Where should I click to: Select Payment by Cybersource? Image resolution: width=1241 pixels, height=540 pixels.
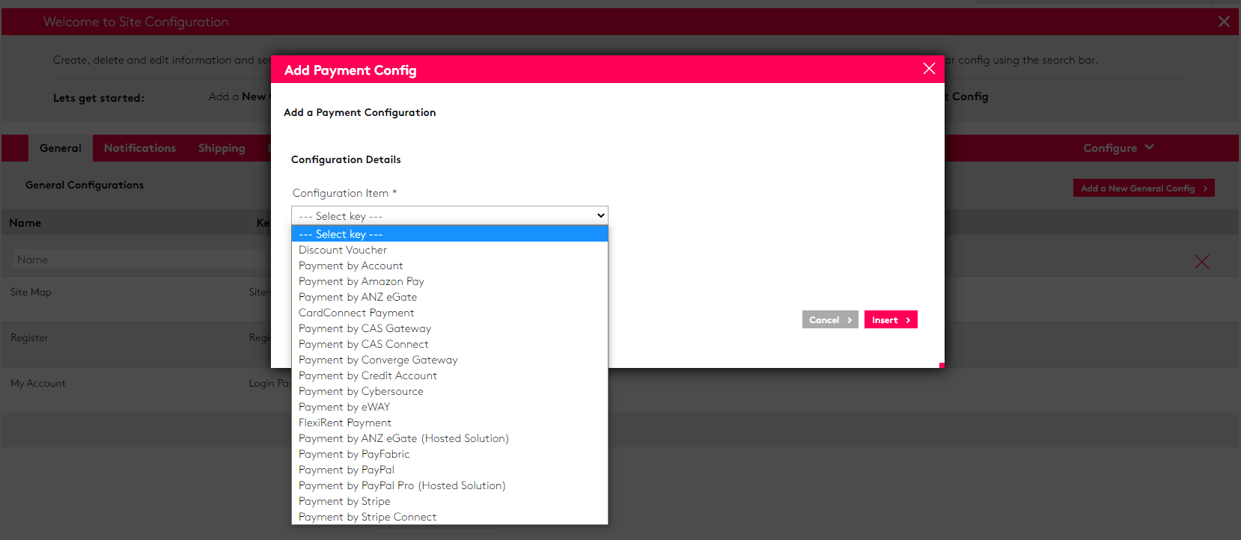pos(449,391)
